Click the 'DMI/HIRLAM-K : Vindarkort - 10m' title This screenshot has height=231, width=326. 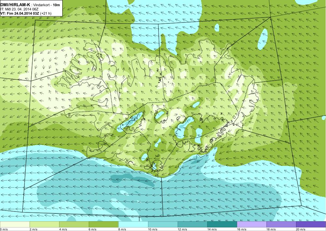click(x=31, y=5)
